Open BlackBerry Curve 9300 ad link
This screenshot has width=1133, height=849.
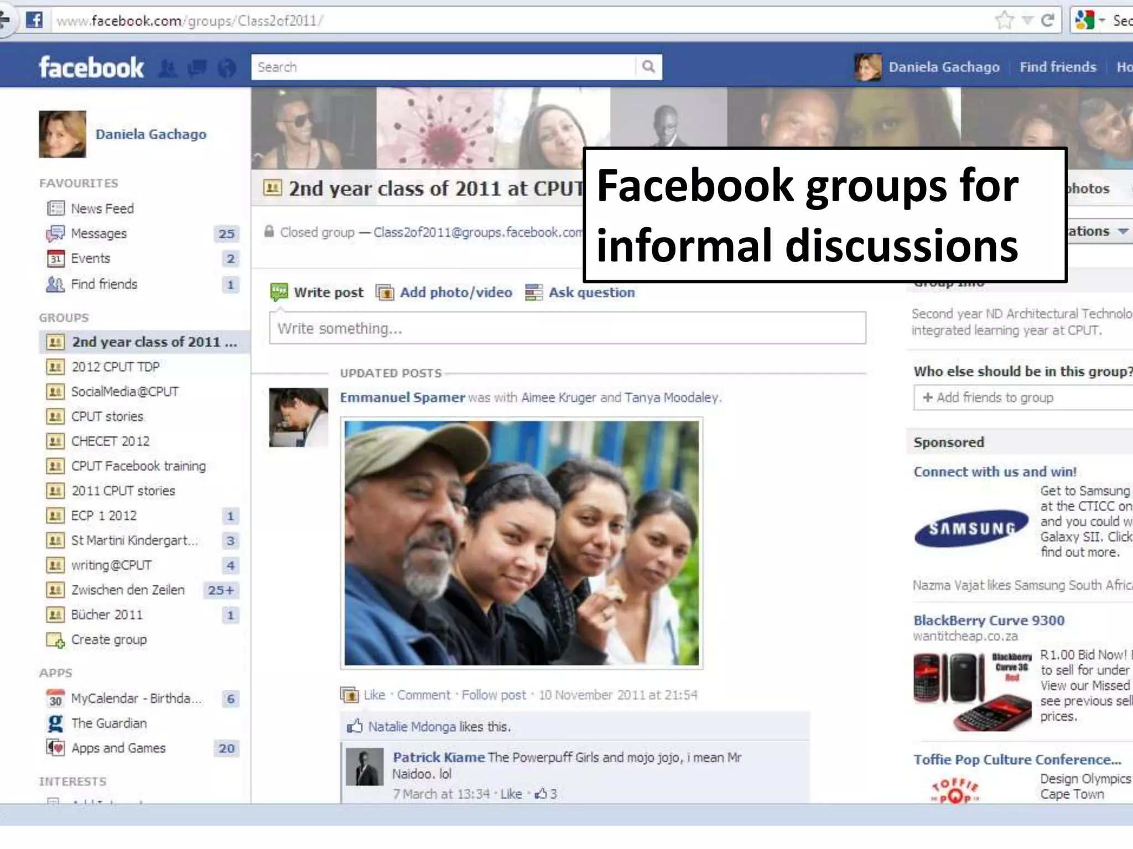(989, 620)
